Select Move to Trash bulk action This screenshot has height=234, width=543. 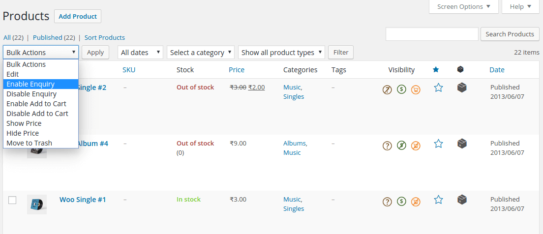[x=29, y=143]
